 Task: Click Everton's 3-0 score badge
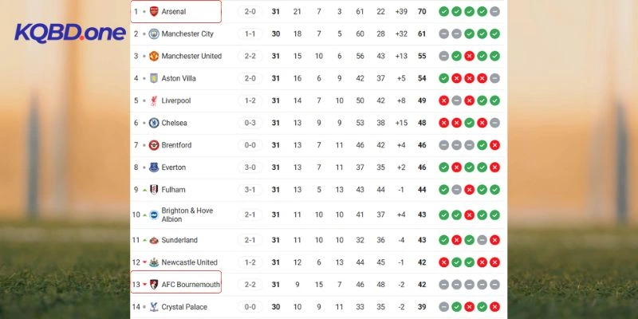tap(250, 167)
